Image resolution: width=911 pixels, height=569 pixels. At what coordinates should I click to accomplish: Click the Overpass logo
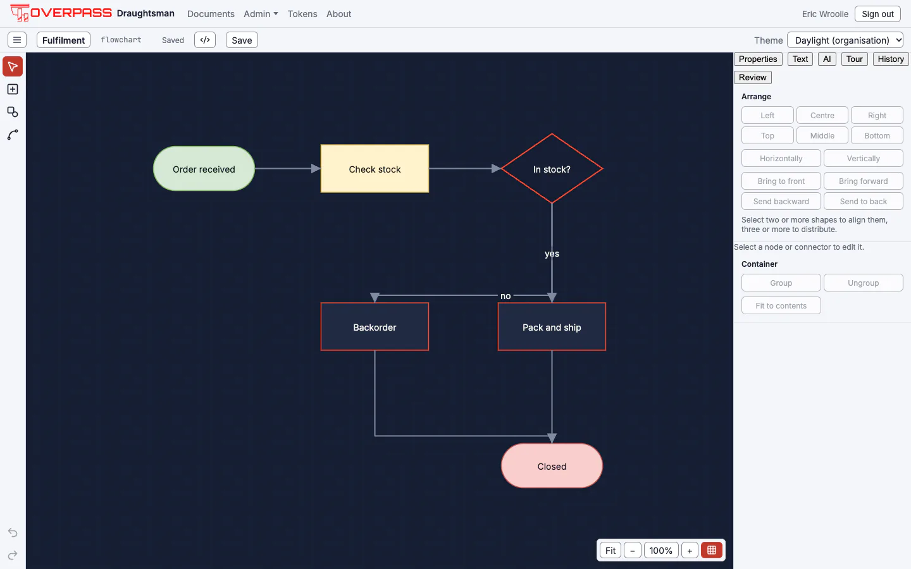tap(61, 13)
